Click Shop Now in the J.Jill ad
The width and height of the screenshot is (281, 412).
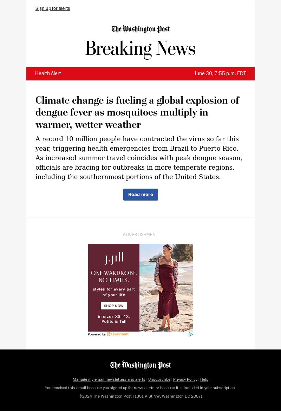pos(114,306)
